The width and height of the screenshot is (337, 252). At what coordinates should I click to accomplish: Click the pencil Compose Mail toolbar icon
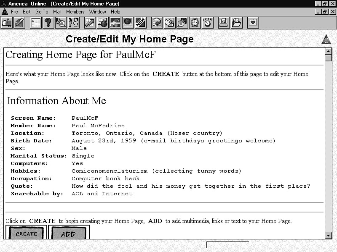click(x=19, y=23)
